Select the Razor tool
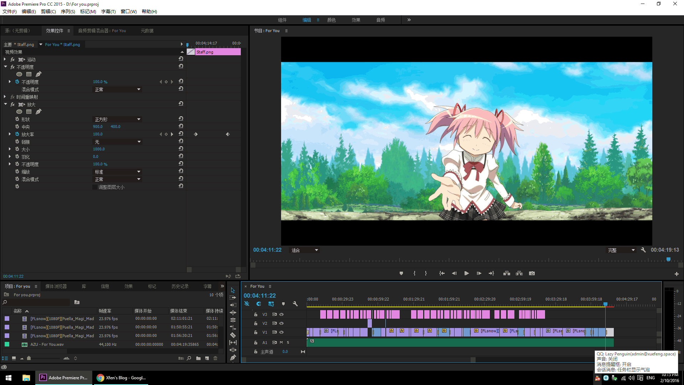Screen dimensions: 684x385 (x=233, y=335)
